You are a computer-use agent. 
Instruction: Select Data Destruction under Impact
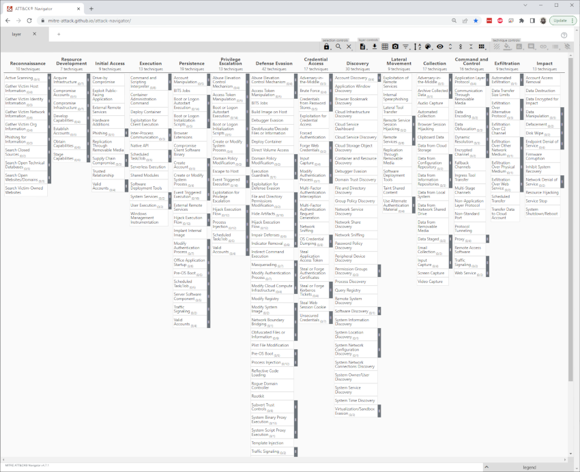(x=542, y=91)
